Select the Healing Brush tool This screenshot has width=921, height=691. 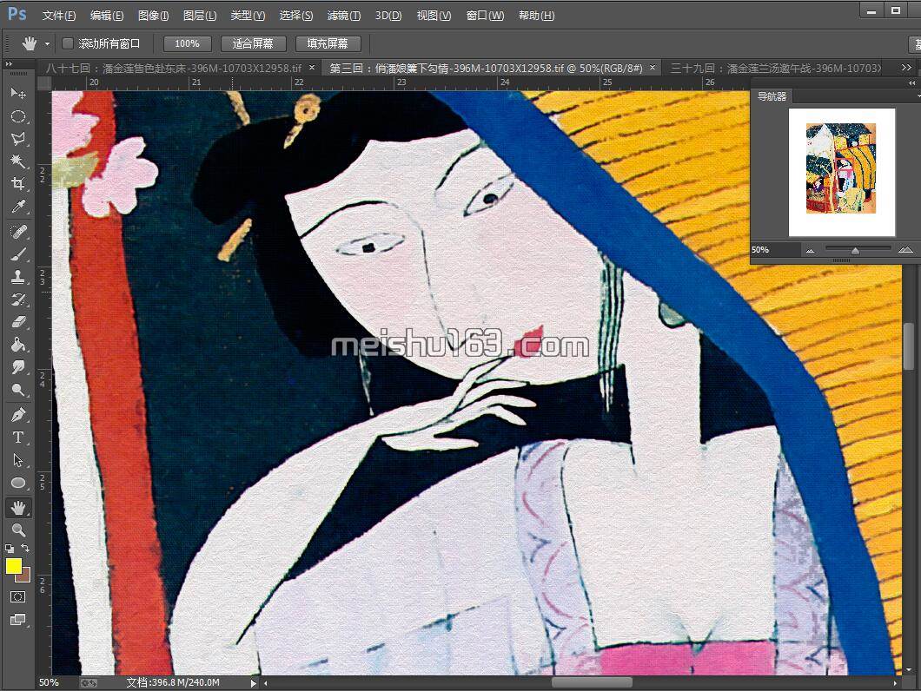click(x=18, y=232)
